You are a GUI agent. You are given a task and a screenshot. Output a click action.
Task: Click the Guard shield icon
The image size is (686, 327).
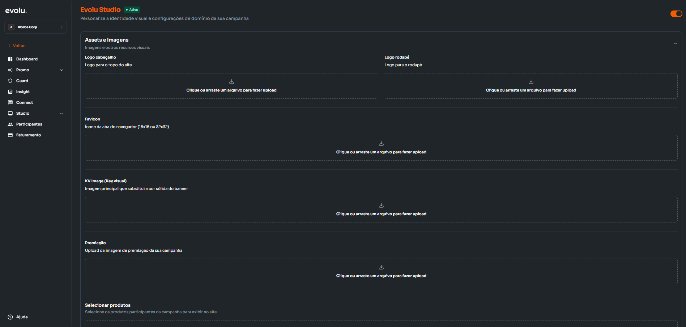[10, 81]
